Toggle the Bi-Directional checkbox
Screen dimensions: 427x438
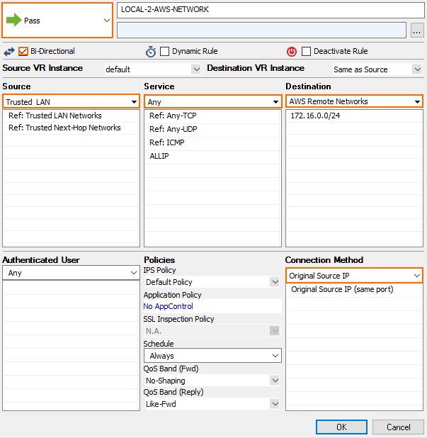click(23, 52)
